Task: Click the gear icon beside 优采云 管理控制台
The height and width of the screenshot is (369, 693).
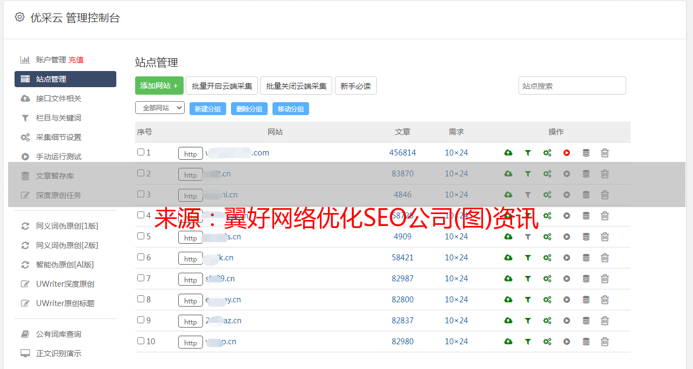Action: pyautogui.click(x=19, y=17)
